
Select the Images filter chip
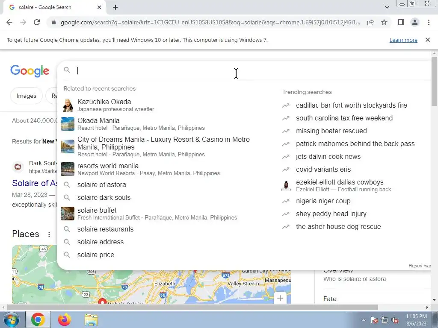(x=26, y=96)
